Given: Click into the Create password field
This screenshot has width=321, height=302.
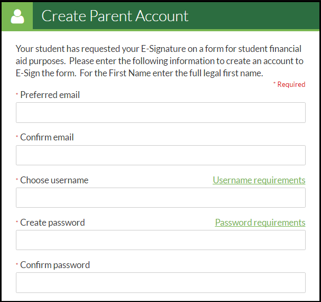Looking at the screenshot, I should coord(160,240).
